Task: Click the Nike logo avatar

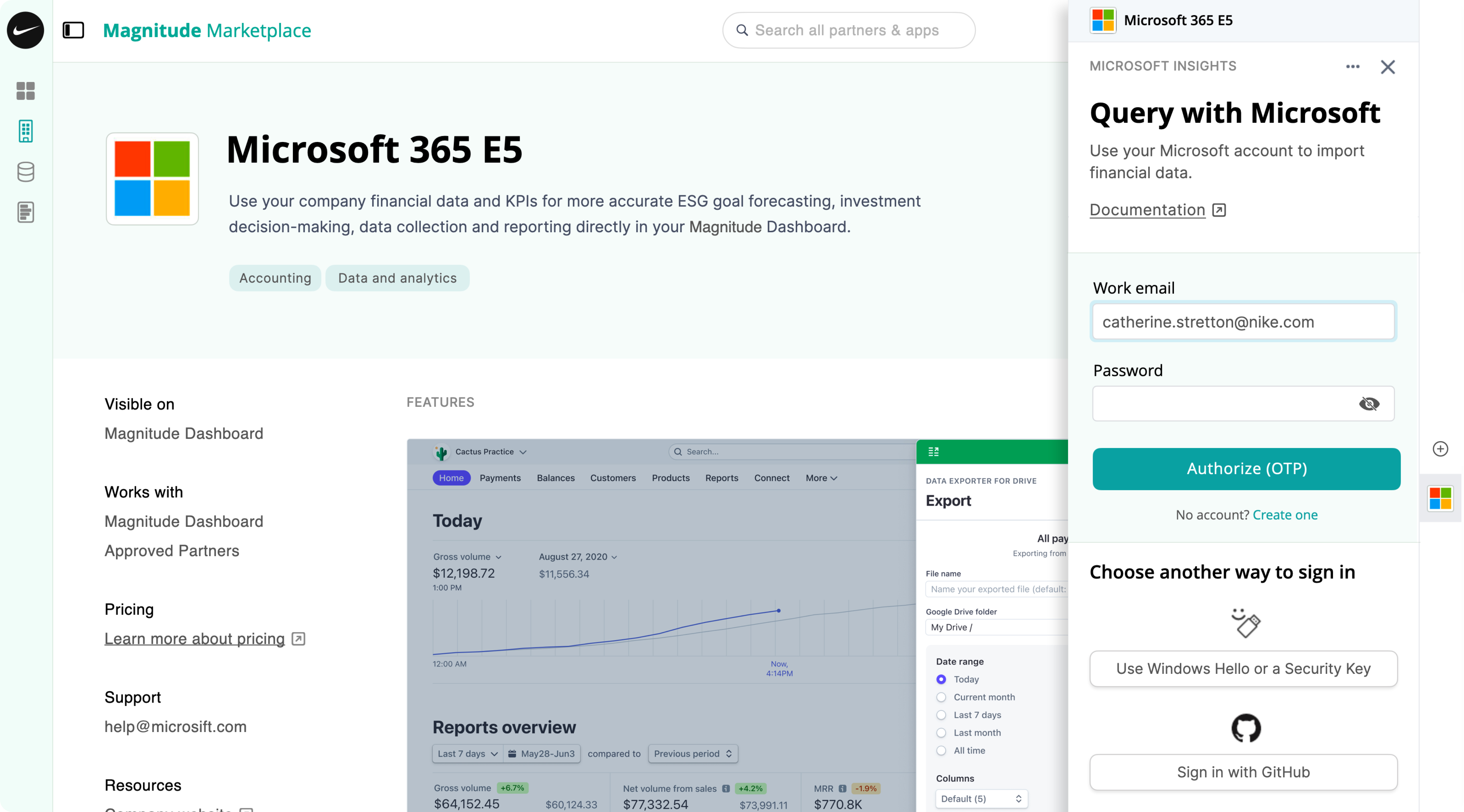Action: pos(25,30)
